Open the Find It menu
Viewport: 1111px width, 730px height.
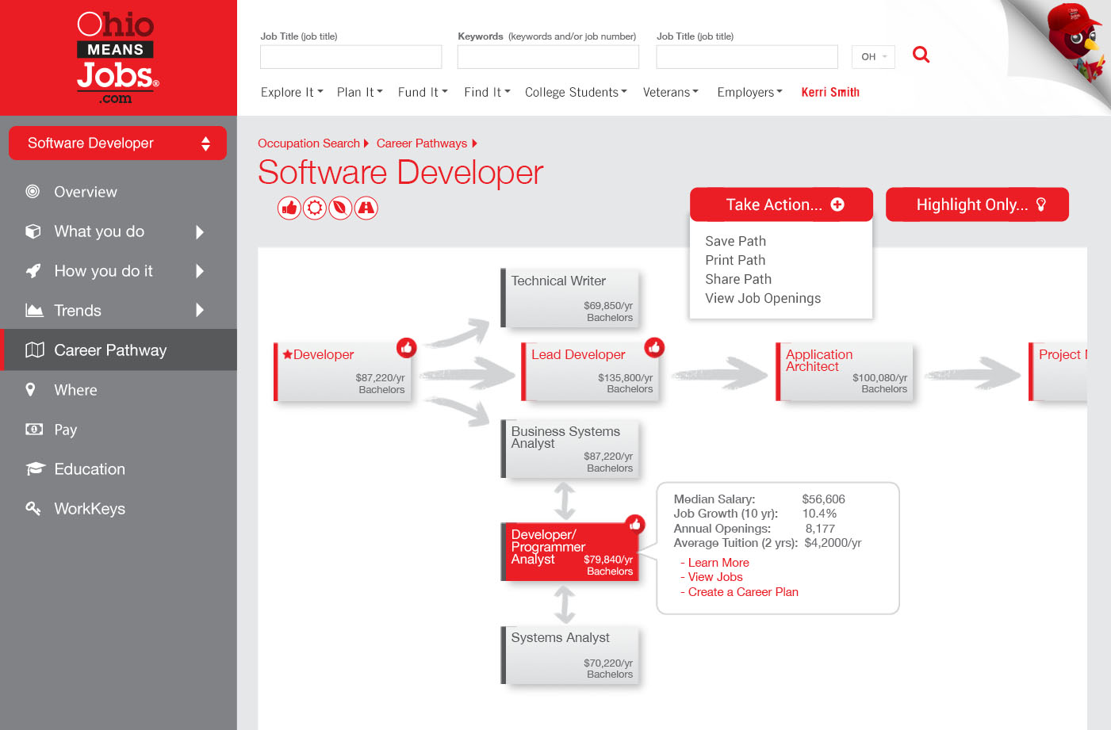(x=487, y=92)
